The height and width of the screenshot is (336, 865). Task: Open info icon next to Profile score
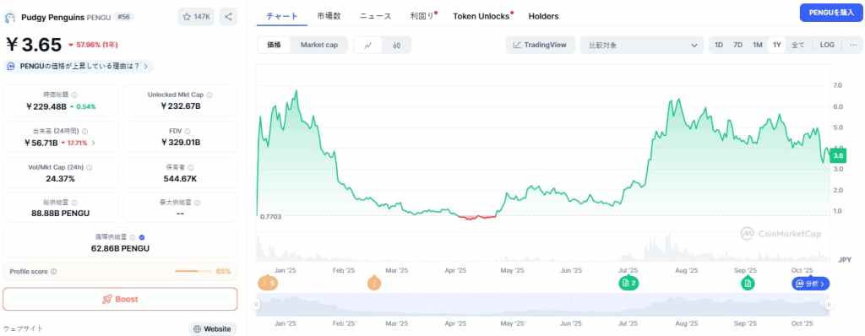coord(53,272)
